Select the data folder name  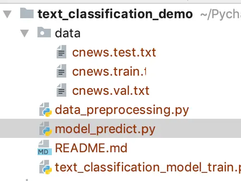click(68, 33)
